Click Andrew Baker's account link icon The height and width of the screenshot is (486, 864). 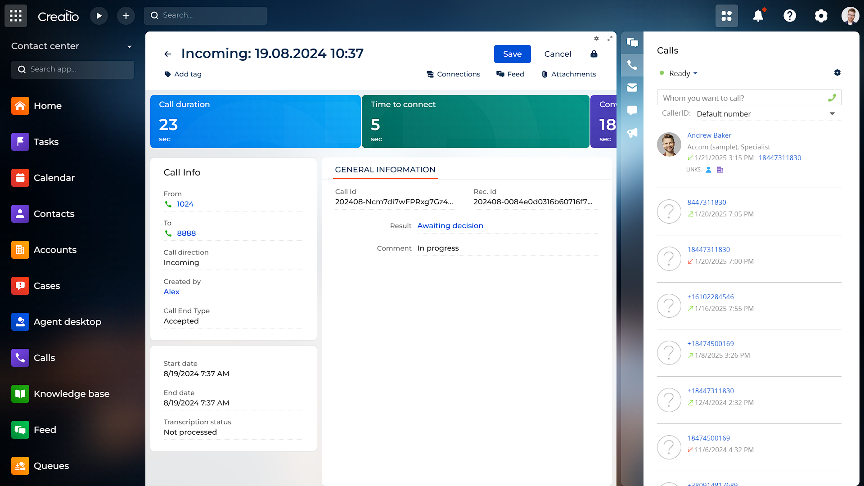[720, 170]
